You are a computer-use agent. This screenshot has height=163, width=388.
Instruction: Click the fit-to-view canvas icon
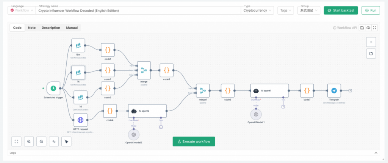tap(16, 141)
